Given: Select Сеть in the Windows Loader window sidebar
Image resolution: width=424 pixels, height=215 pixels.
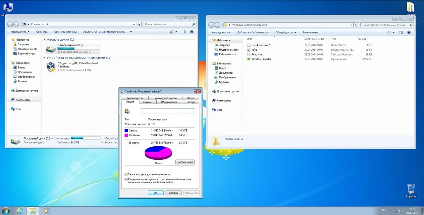Looking at the screenshot, I should pyautogui.click(x=220, y=110).
